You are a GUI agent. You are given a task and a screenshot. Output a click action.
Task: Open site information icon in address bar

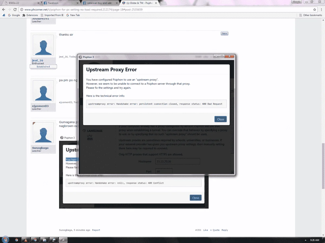pos(22,9)
